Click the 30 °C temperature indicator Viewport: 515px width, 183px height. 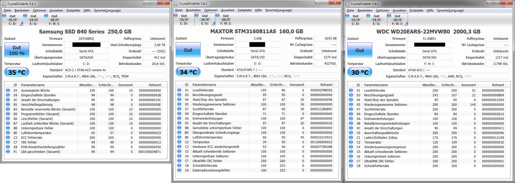click(360, 72)
